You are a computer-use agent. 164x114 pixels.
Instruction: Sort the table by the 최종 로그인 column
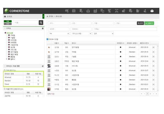pos(144,43)
